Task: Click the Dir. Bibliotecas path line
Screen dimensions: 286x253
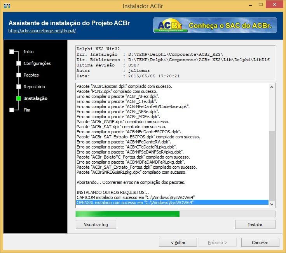Action: (x=173, y=59)
